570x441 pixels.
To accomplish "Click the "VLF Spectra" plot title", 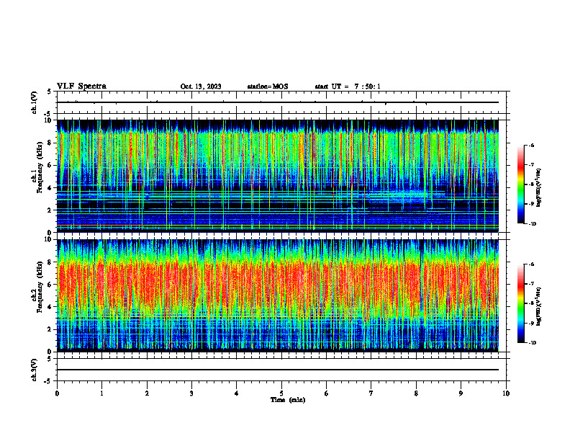I will pos(81,86).
